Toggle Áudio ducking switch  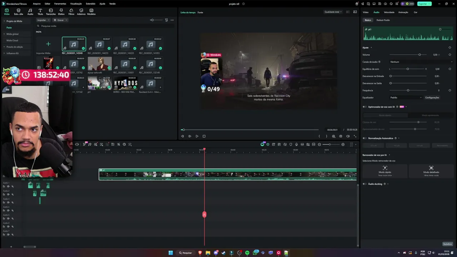point(365,184)
